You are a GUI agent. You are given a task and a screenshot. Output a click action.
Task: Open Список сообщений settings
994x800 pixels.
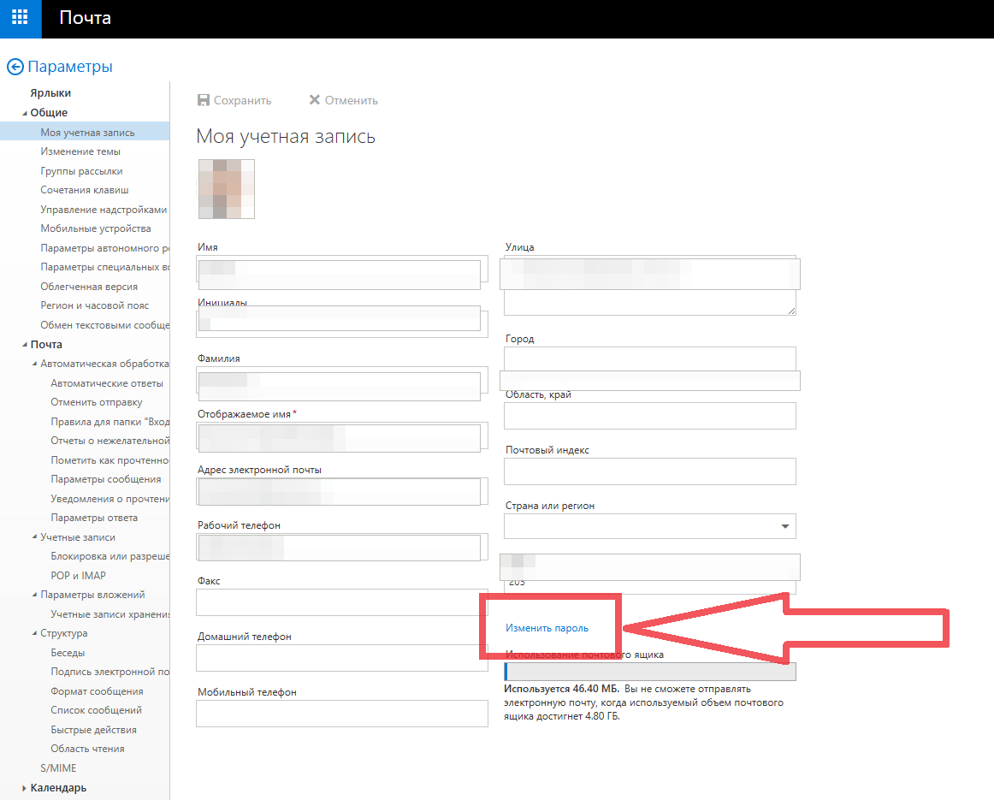(97, 711)
